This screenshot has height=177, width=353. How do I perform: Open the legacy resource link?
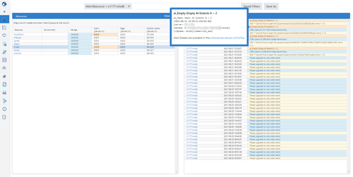(17, 44)
